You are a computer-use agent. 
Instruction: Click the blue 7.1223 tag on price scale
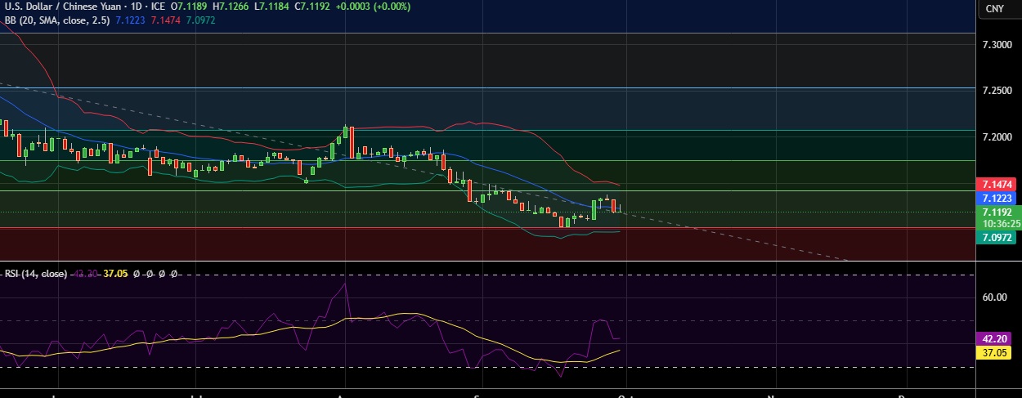998,198
